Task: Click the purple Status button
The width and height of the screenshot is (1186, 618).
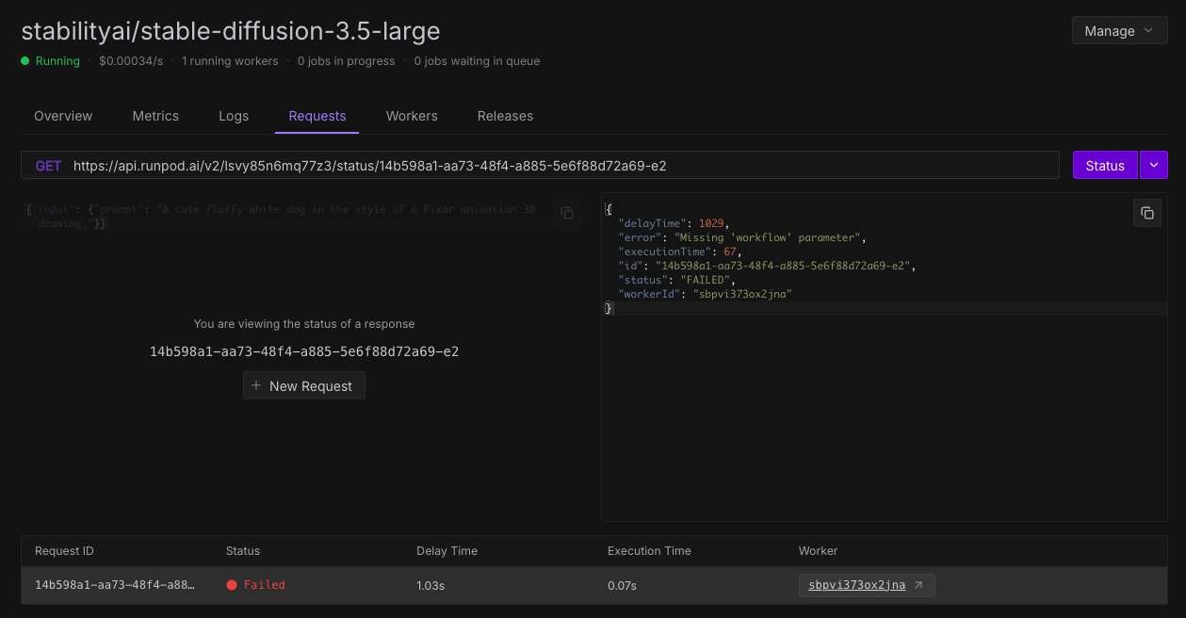Action: tap(1105, 165)
